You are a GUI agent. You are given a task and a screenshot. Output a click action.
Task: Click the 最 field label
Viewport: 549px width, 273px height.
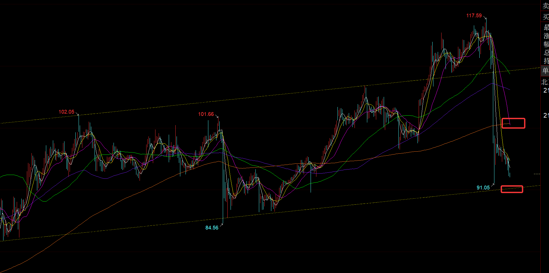pos(546,28)
